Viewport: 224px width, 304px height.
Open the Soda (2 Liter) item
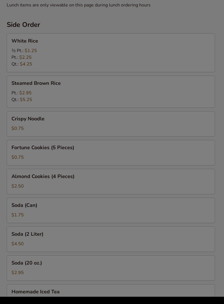pyautogui.click(x=111, y=239)
